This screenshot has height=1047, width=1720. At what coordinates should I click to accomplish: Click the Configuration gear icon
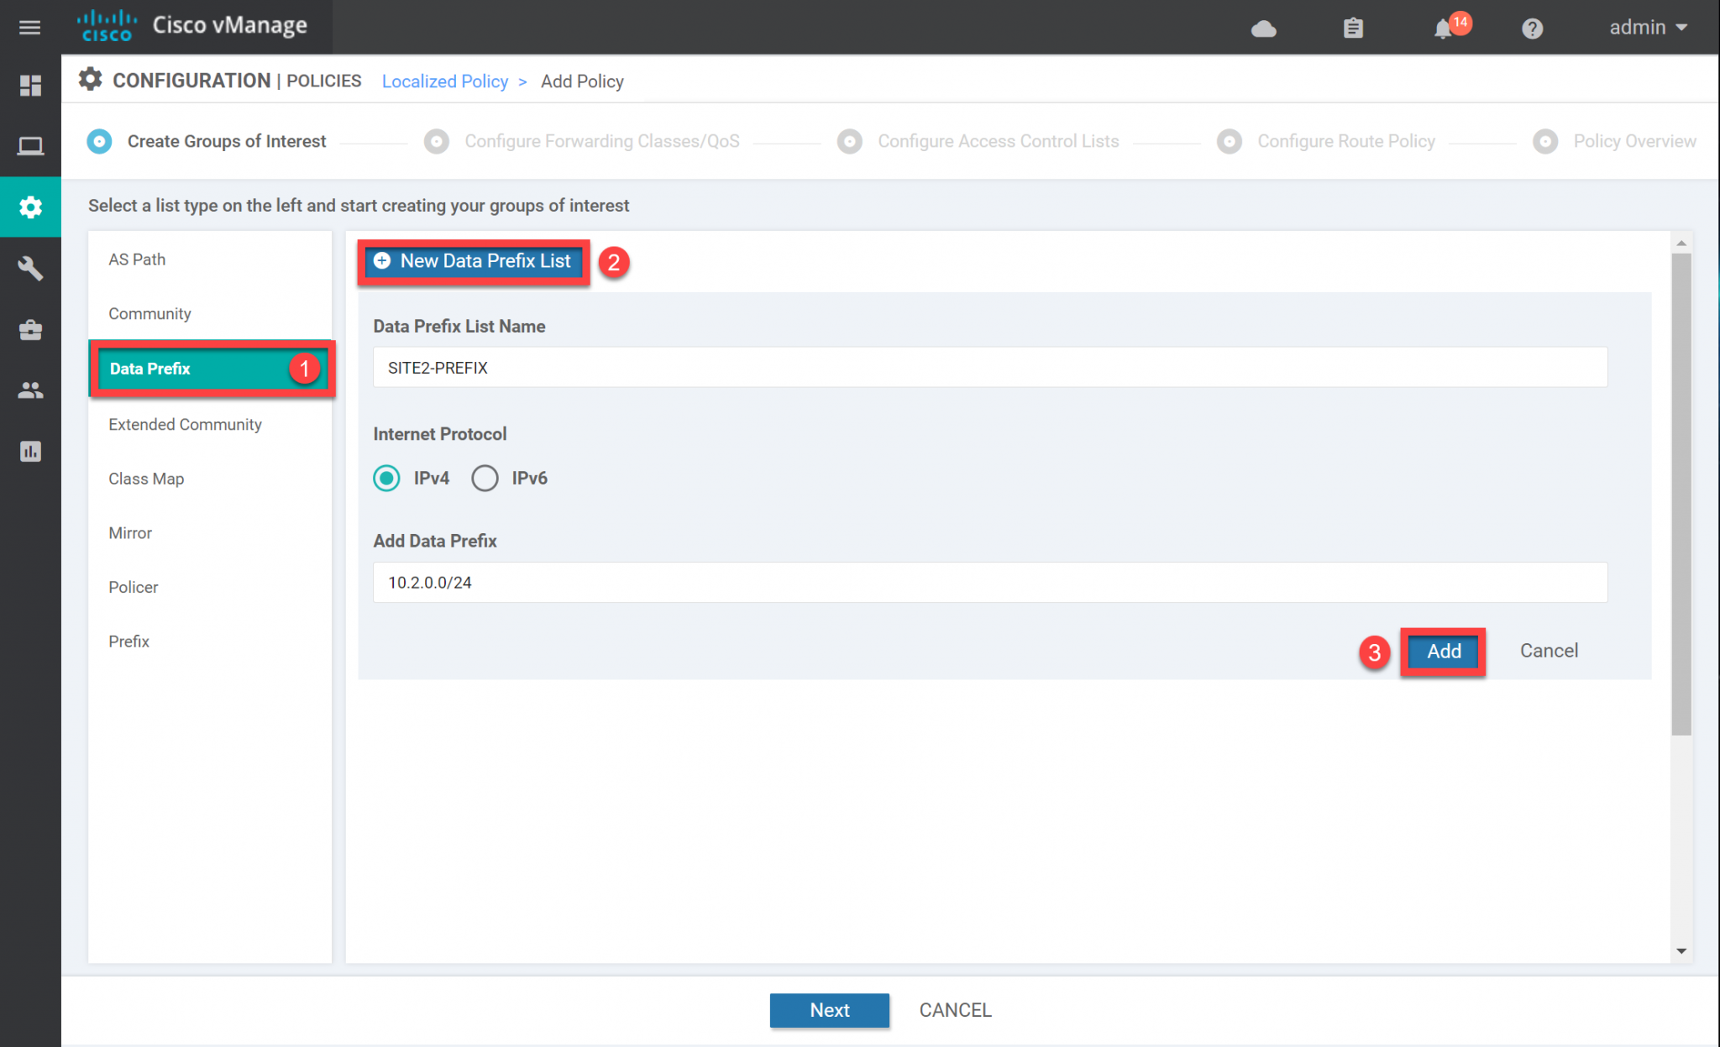pos(30,207)
